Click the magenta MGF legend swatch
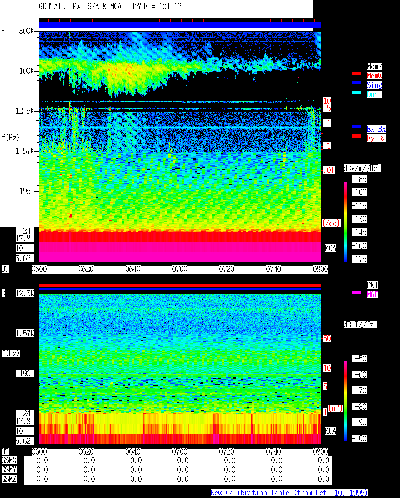400x498 pixels. coord(356,292)
